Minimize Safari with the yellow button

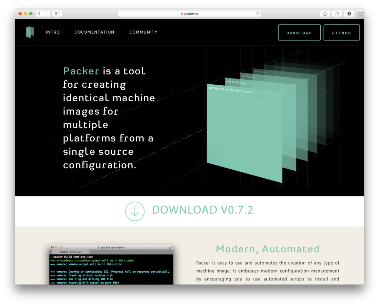click(x=25, y=14)
